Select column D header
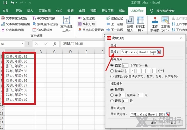 coord(70,52)
